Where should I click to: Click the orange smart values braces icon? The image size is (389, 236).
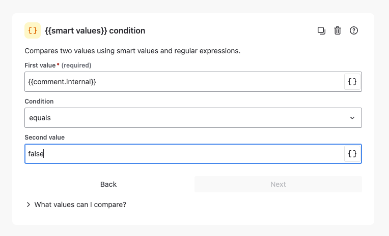(33, 30)
